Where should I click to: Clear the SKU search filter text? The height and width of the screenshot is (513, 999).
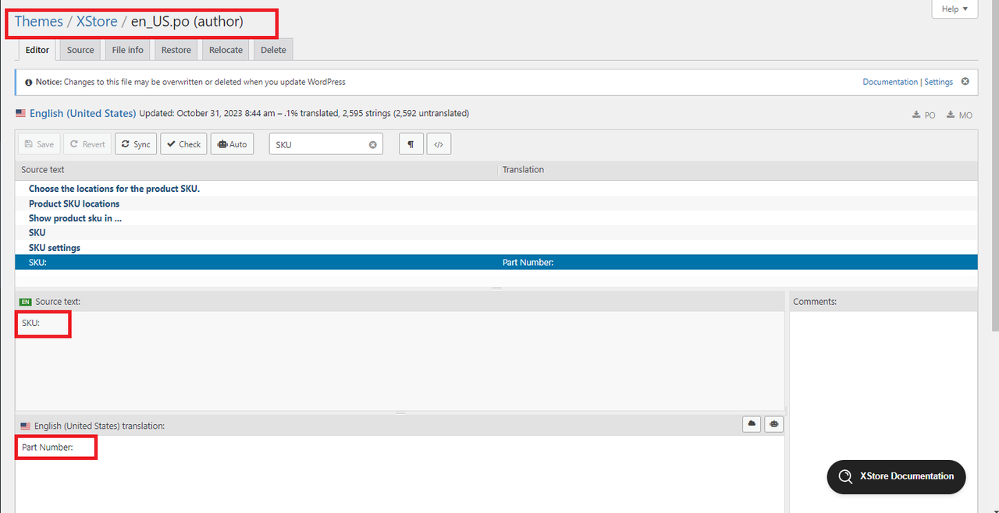point(373,145)
